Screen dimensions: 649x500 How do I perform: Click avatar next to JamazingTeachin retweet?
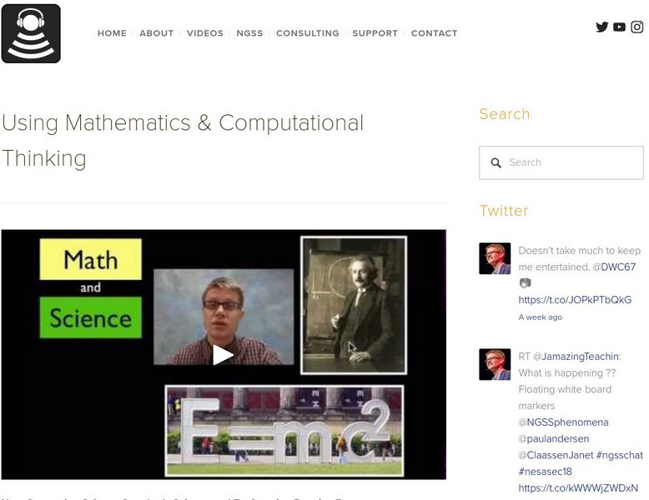coord(495,364)
